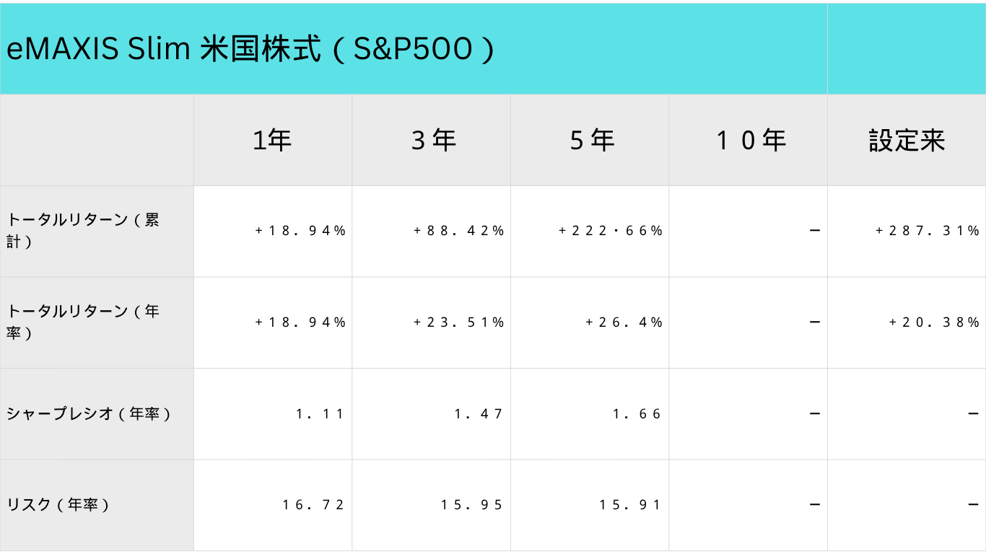Click the リスク(年率) row label
The height and width of the screenshot is (554, 986).
[x=58, y=505]
